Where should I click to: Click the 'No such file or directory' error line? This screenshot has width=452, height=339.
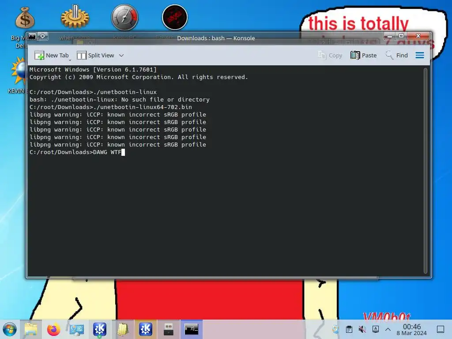[119, 100]
